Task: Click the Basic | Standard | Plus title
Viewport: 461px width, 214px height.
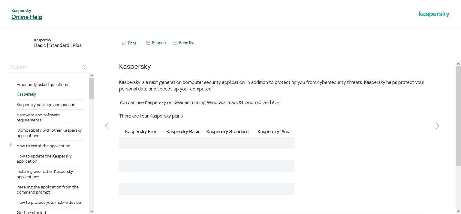Action: [58, 45]
